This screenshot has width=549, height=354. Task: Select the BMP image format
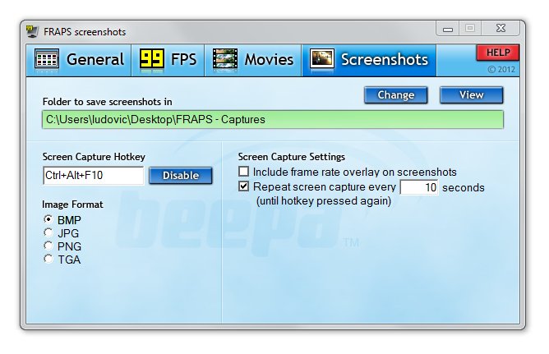tap(48, 219)
